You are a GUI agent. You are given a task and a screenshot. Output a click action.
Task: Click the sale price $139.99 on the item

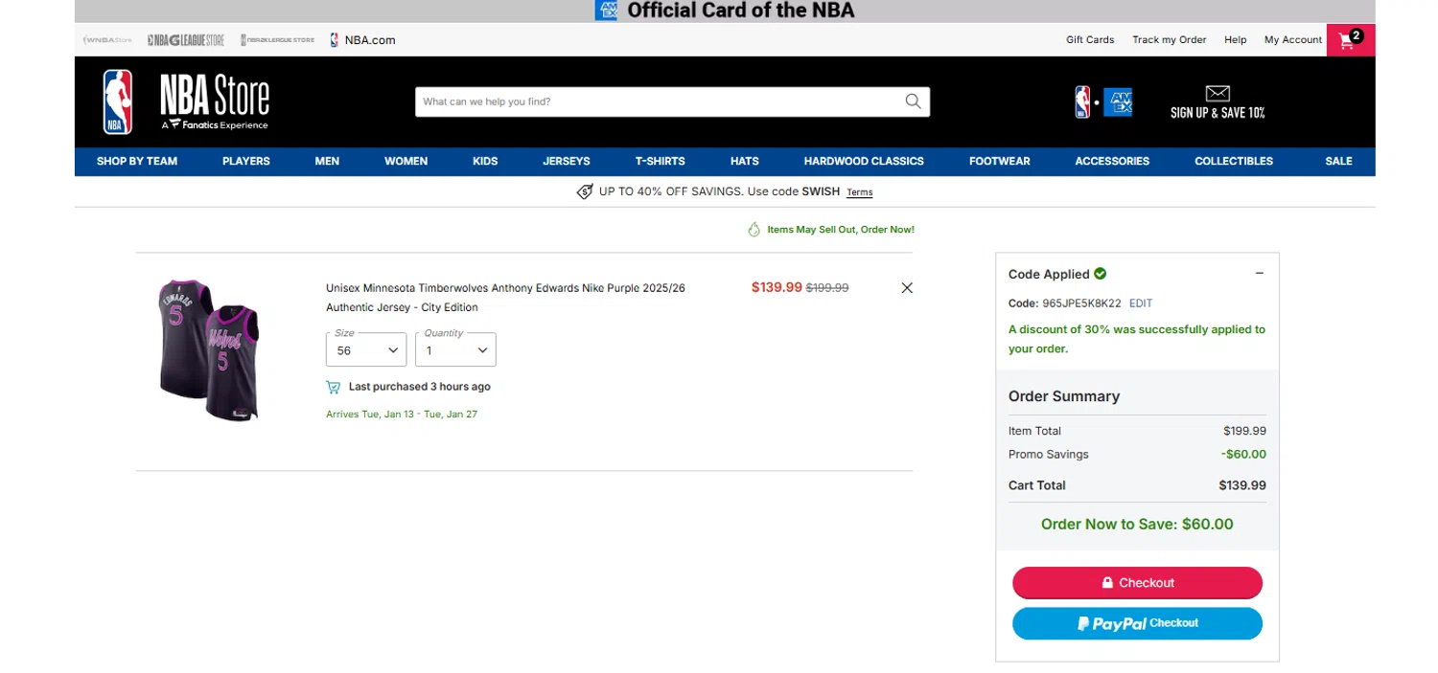tap(777, 287)
